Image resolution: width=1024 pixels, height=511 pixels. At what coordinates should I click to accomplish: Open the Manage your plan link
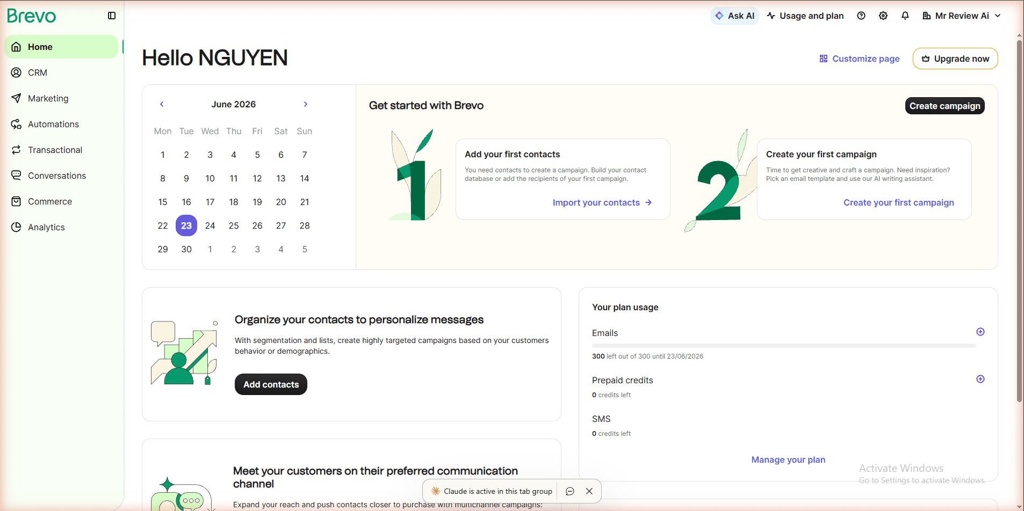788,459
